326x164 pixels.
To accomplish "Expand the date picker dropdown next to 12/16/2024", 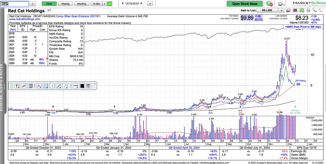I will [x=150, y=4].
